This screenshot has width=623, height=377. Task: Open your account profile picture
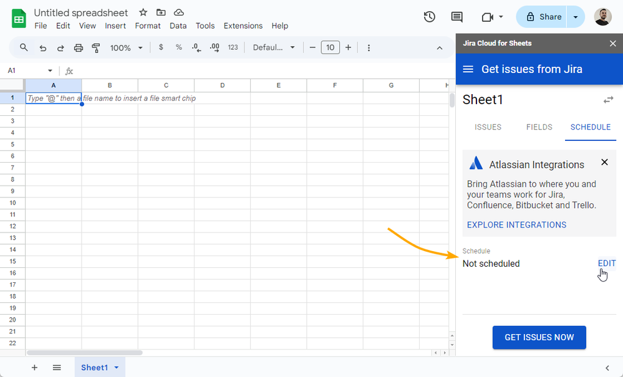603,17
